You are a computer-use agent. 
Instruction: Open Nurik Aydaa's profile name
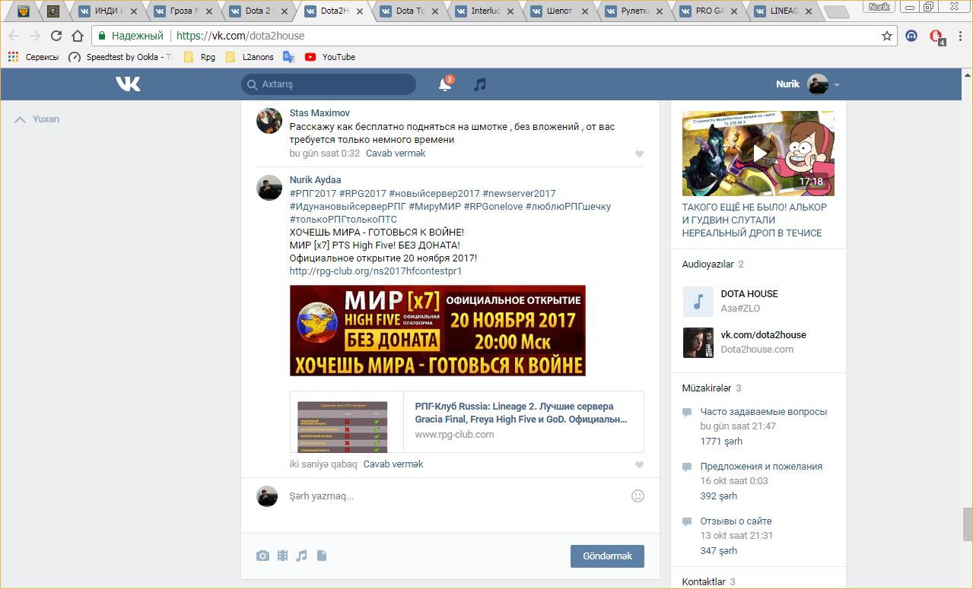click(x=315, y=180)
